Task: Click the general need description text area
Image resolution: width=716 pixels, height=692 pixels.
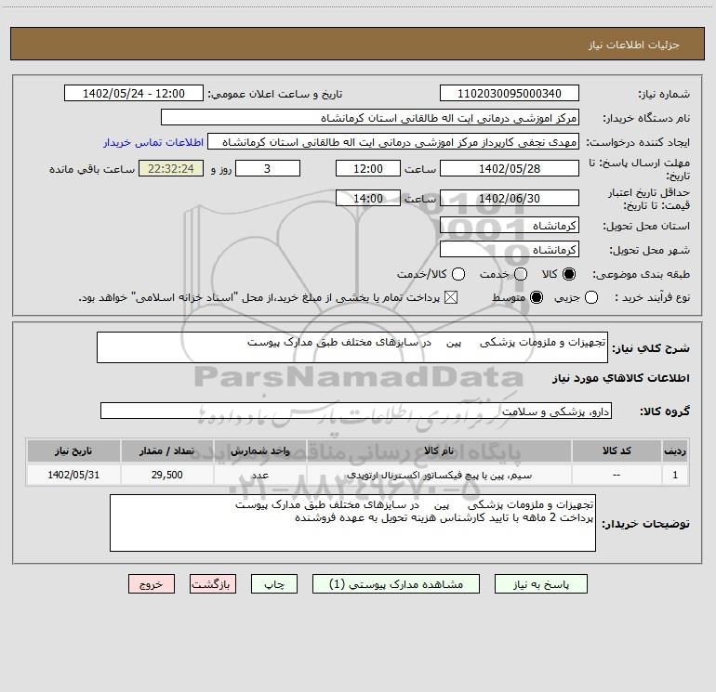Action: (x=352, y=347)
